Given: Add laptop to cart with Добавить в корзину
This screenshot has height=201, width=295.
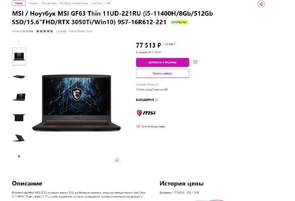Looking at the screenshot, I should pyautogui.click(x=163, y=62).
